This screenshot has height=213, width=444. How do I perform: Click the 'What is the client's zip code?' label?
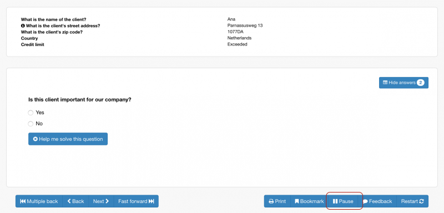(x=52, y=32)
